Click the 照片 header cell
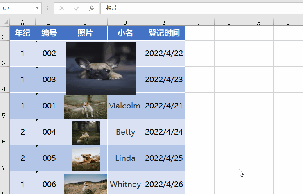Viewport: 303px width, 194px height. click(85, 33)
